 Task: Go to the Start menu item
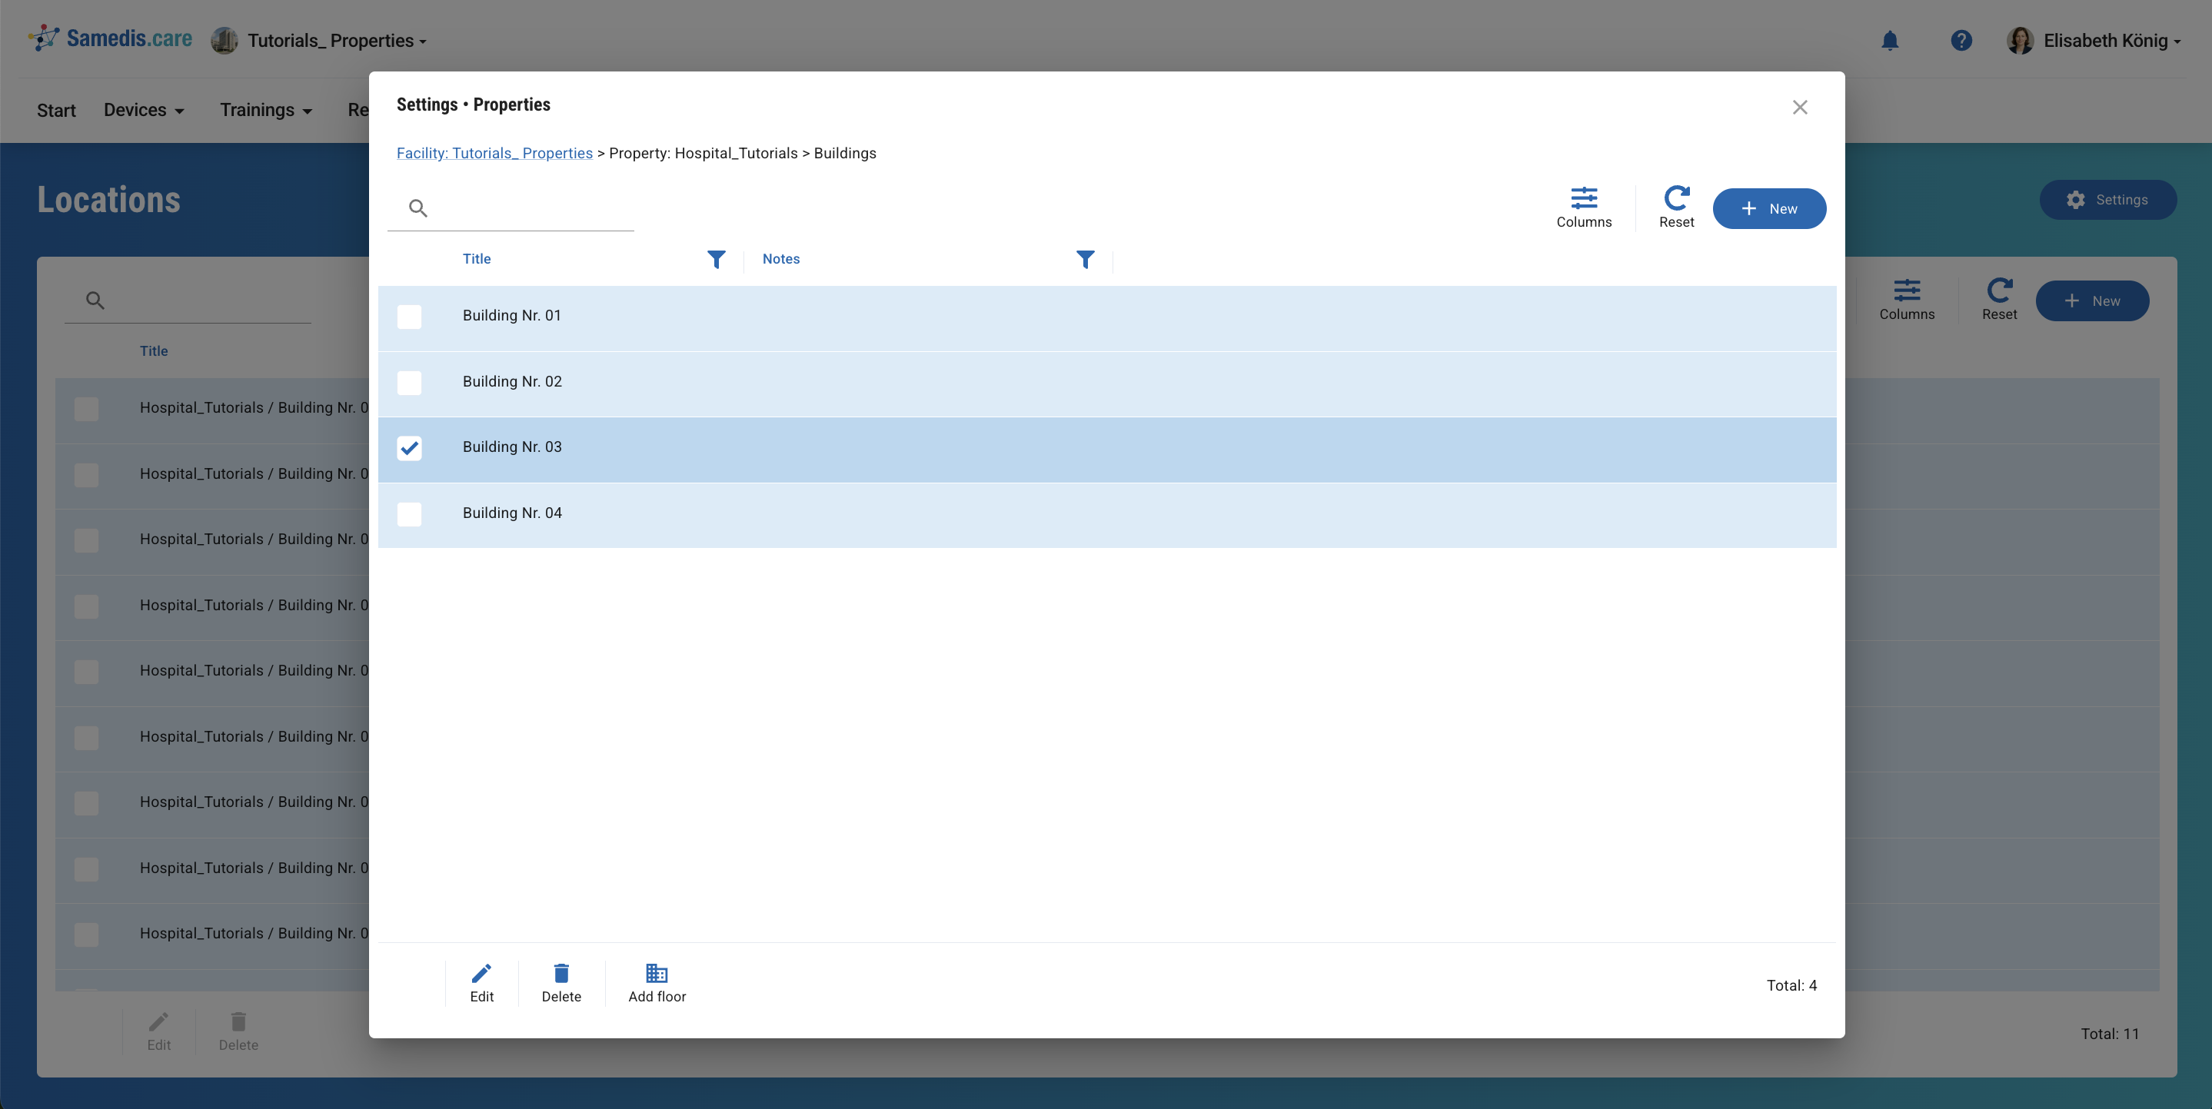56,110
